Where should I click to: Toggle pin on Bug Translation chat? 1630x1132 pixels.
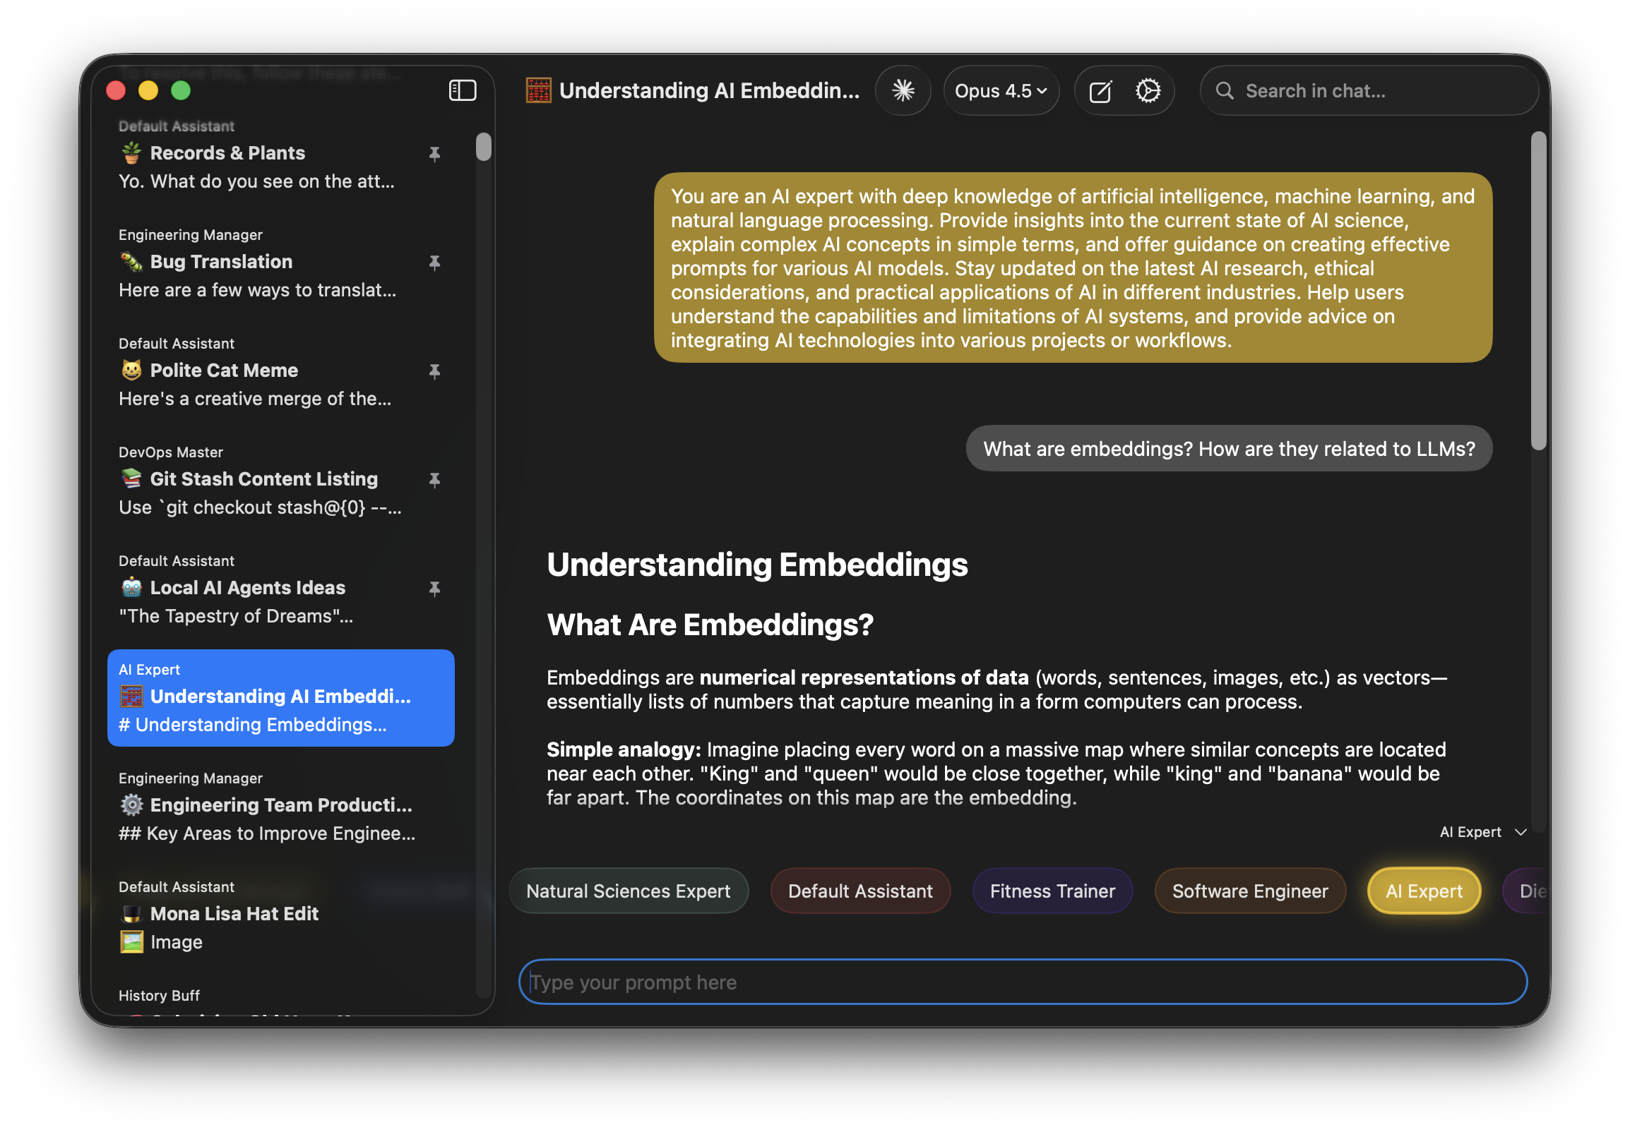tap(434, 263)
